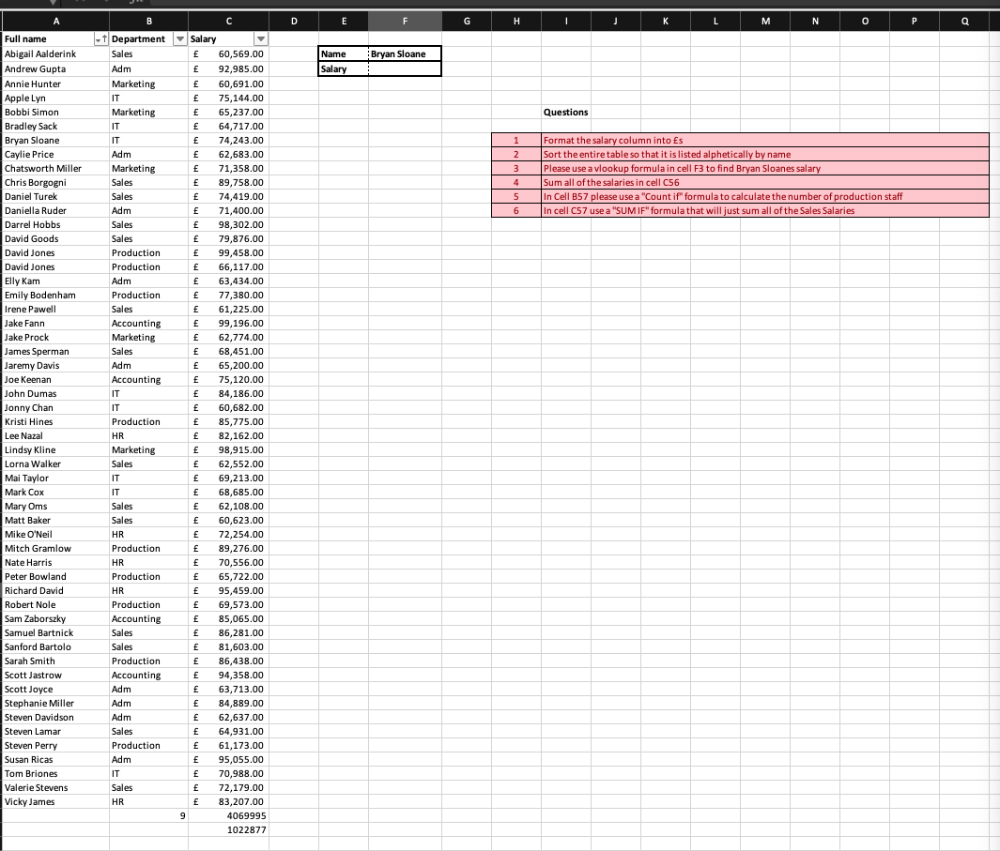Click the Name label cell beside Bryan Sloane
Image resolution: width=1000 pixels, height=851 pixels.
coord(344,53)
